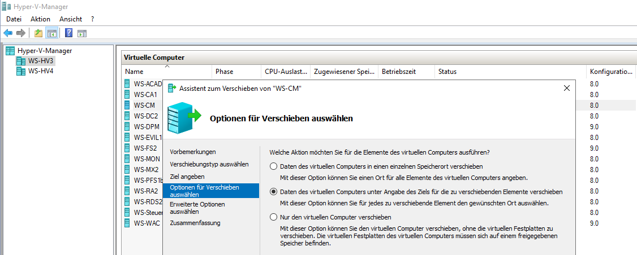Image resolution: width=637 pixels, height=255 pixels.
Task: Select WS-HV3 server in tree
Action: [41, 61]
